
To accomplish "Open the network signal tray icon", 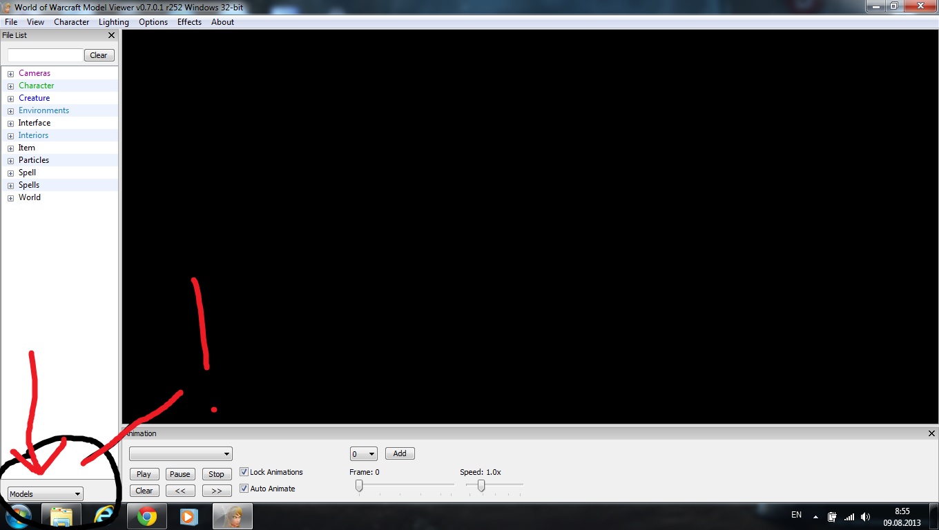I will (x=849, y=516).
